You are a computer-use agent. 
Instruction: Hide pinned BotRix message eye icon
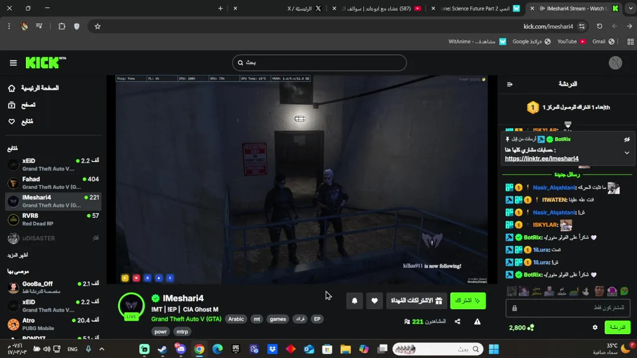click(627, 140)
